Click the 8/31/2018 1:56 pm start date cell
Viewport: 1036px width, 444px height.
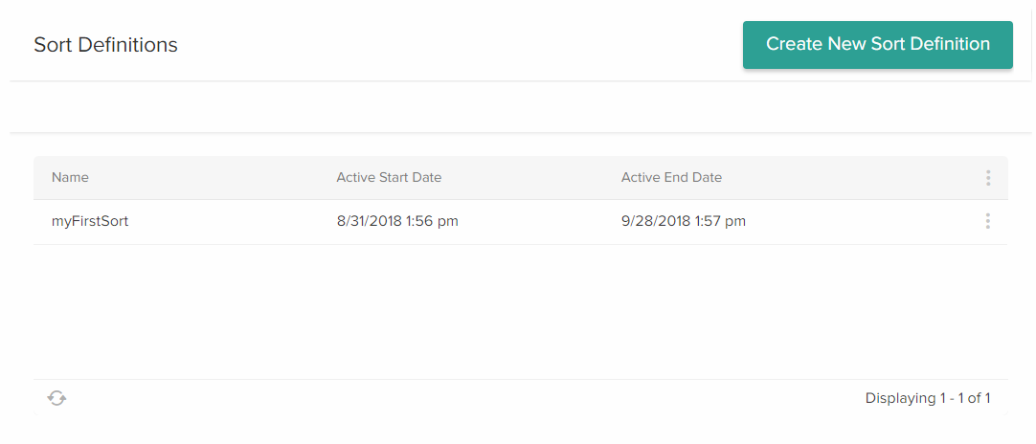(396, 221)
